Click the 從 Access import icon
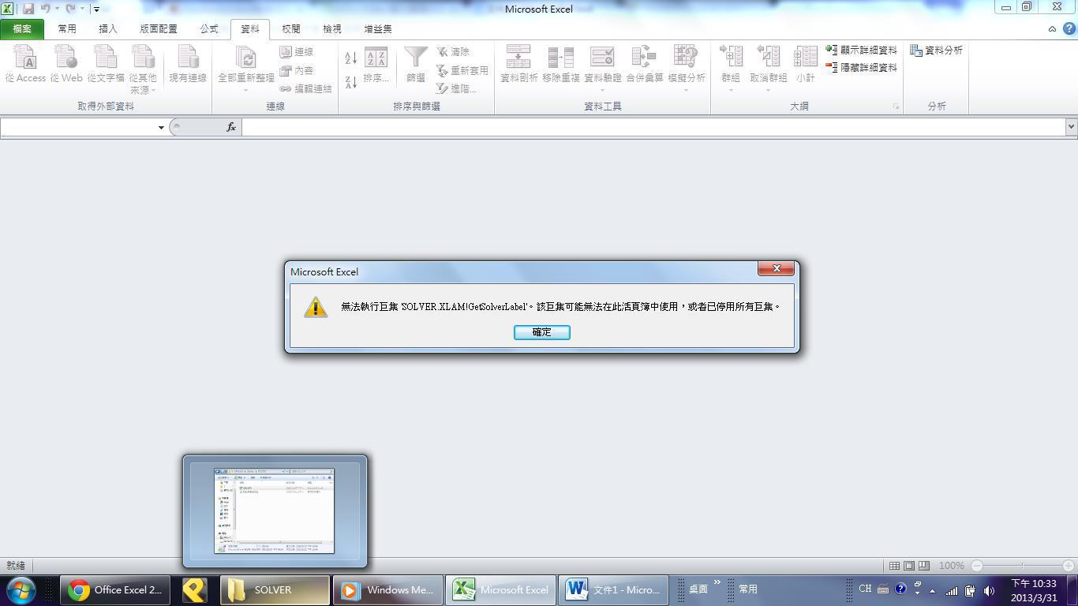The width and height of the screenshot is (1078, 606). pos(25,63)
